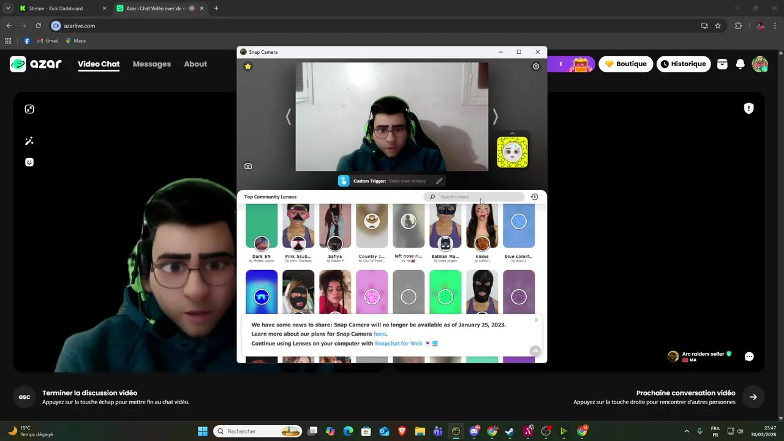
Task: Close the Azar Chat Vidéo browser tab
Action: pyautogui.click(x=202, y=9)
